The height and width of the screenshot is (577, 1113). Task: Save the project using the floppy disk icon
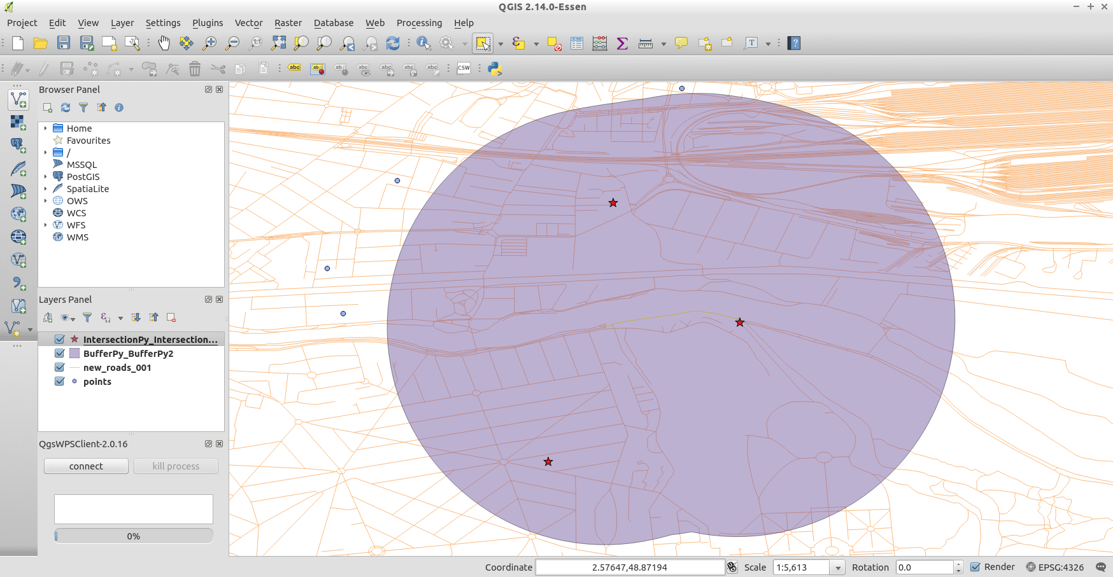click(x=64, y=43)
